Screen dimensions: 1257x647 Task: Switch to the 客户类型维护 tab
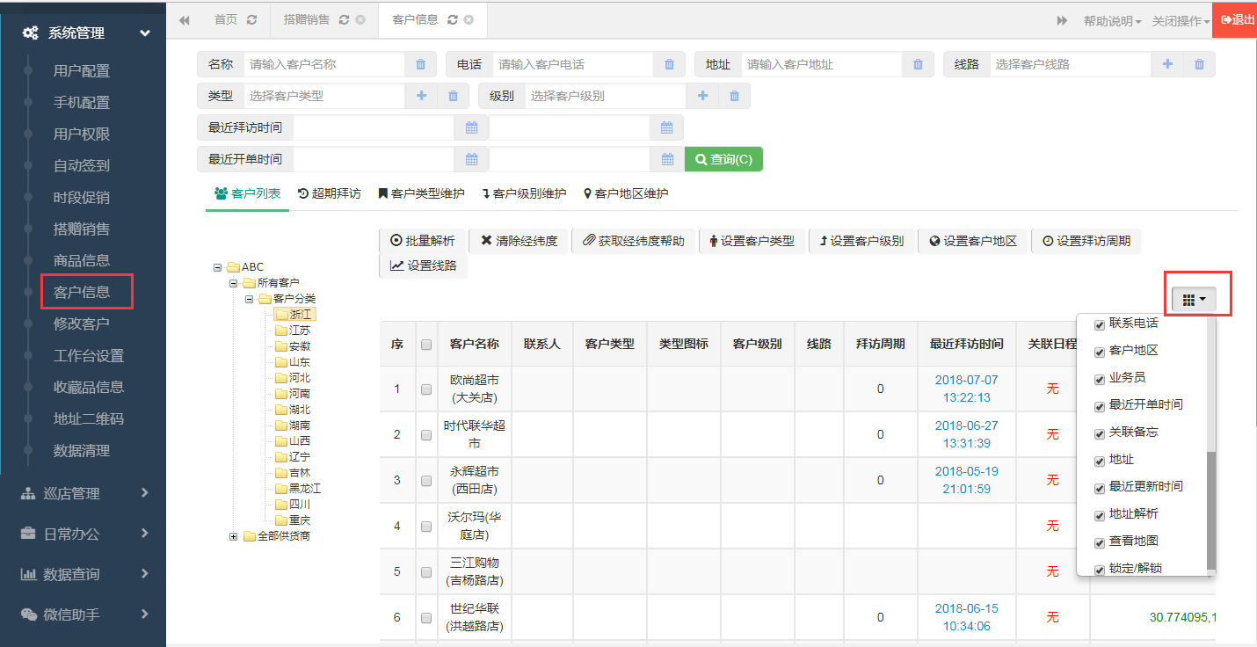421,193
